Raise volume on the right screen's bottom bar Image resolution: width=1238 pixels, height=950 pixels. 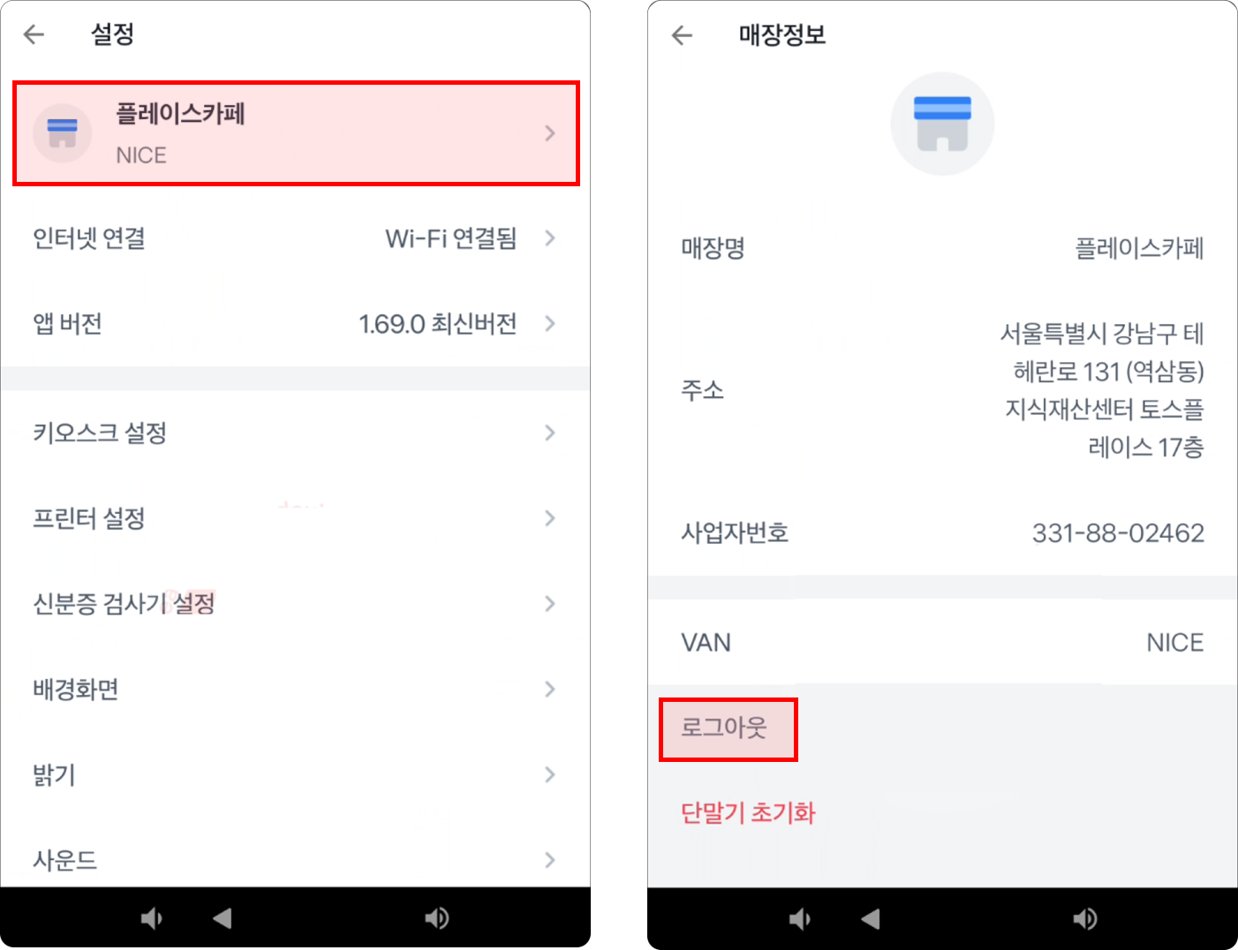1085,919
